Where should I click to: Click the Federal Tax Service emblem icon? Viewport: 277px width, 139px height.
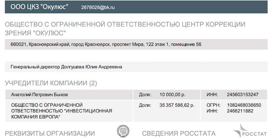point(123,131)
